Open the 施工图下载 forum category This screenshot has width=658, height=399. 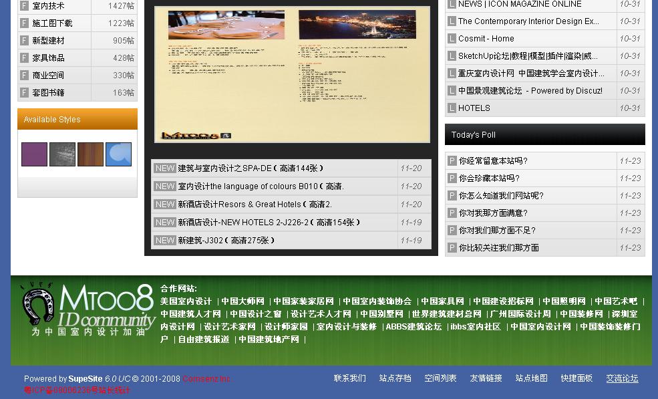point(53,23)
